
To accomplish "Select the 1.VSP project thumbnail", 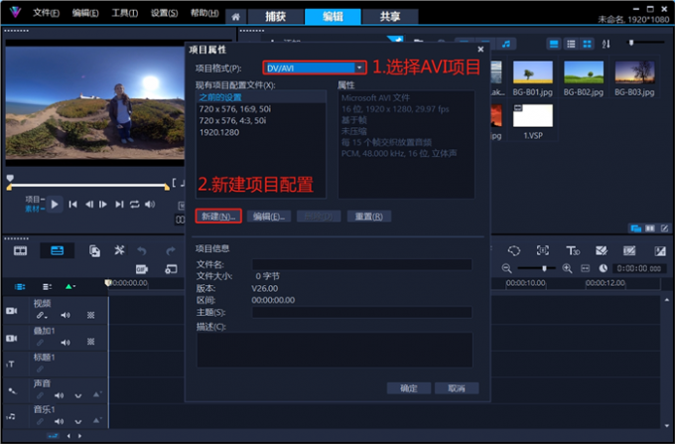I will (x=533, y=115).
